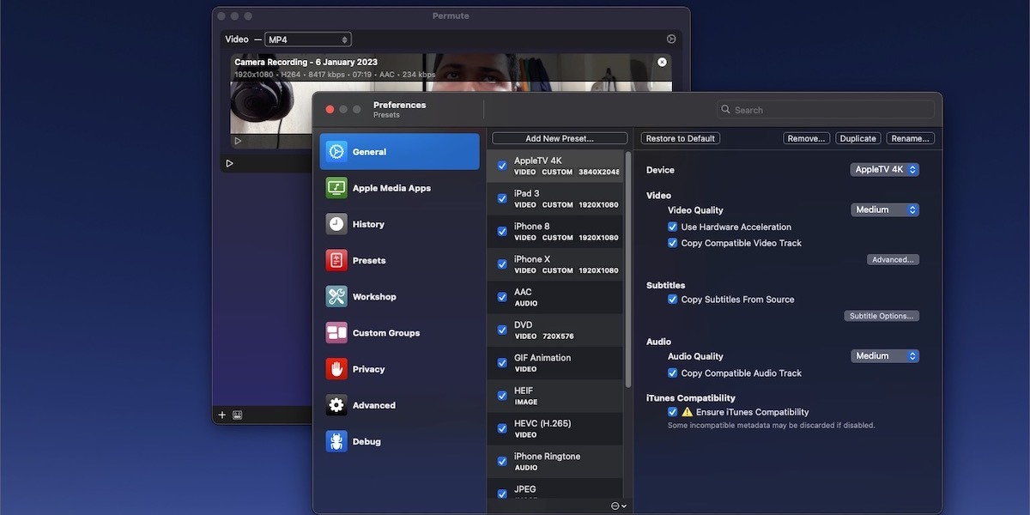Open the MP4 format dropdown
This screenshot has height=515, width=1030.
pyautogui.click(x=307, y=38)
